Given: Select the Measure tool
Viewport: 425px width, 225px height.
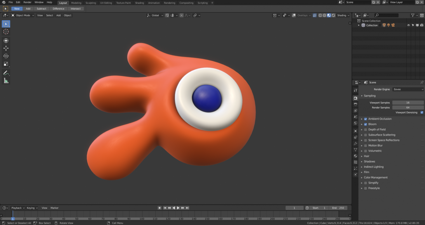Looking at the screenshot, I should coord(6,81).
